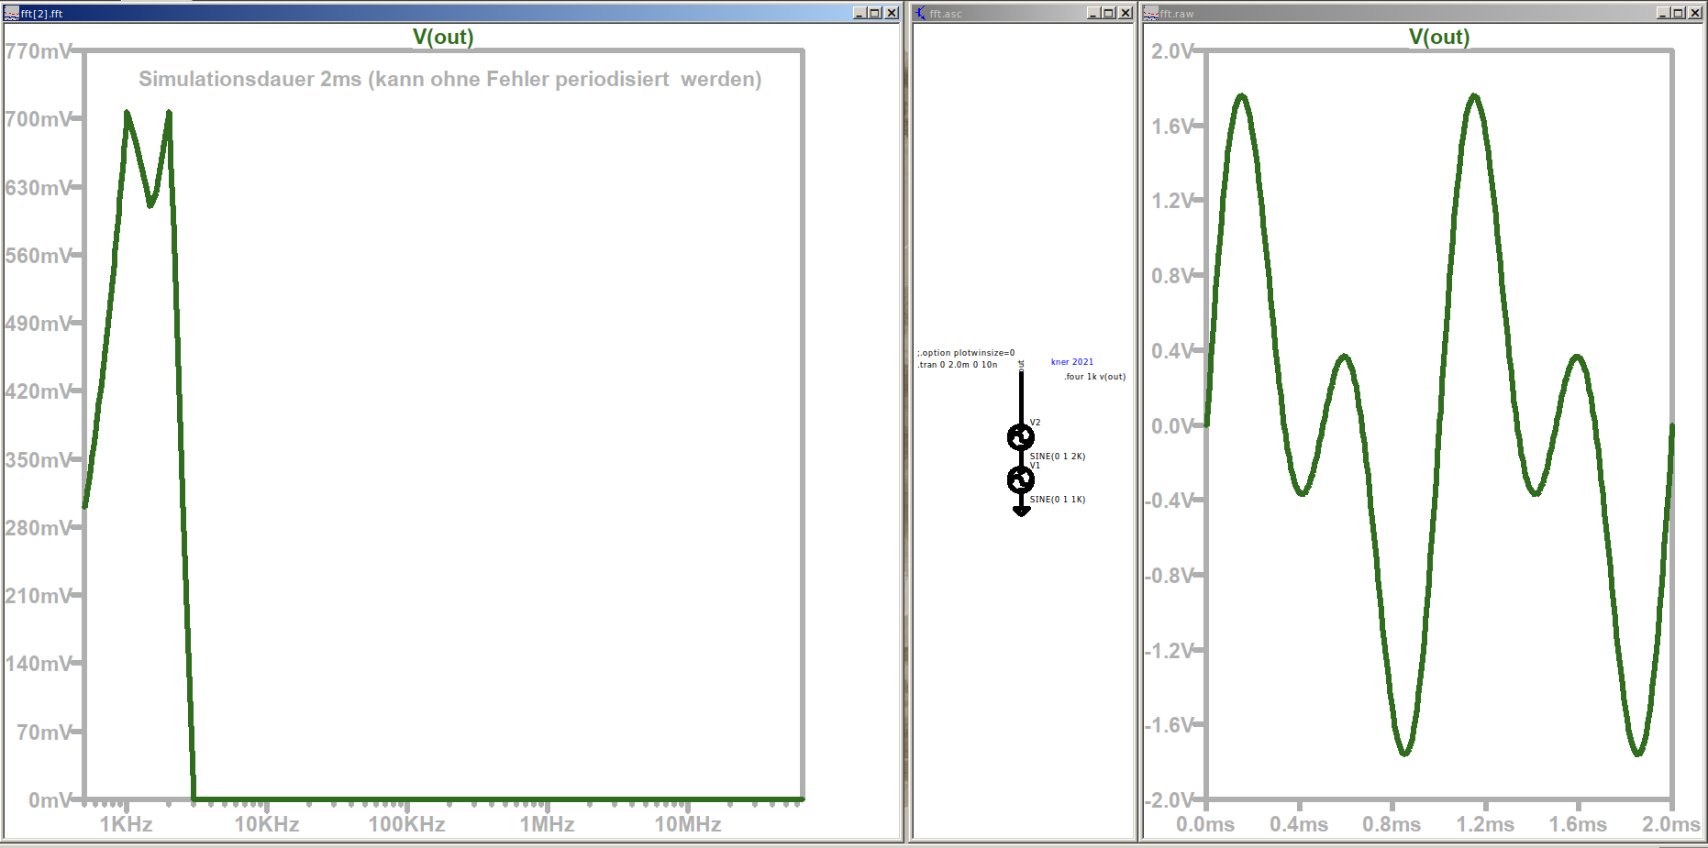Select the SINE(0 1 1K) value text
Viewport: 1708px width, 848px height.
click(x=1057, y=500)
